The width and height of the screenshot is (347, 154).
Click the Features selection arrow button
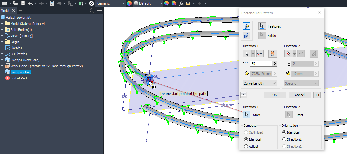(x=262, y=26)
